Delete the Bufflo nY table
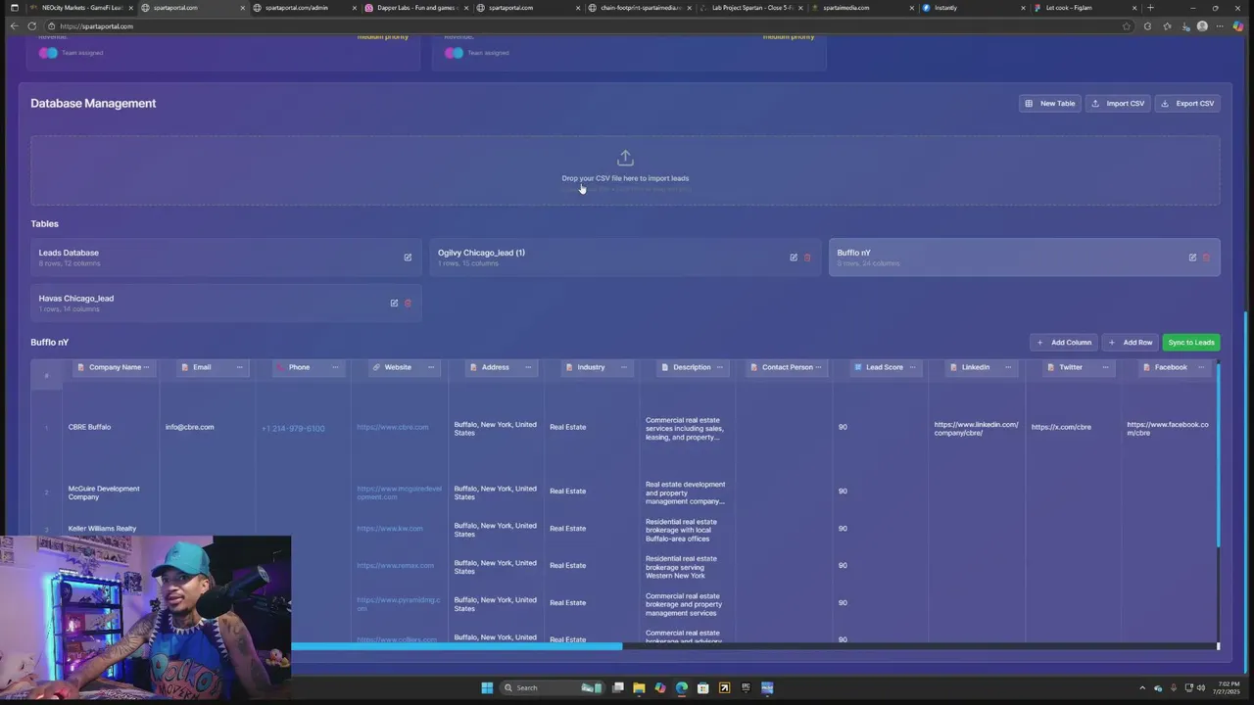This screenshot has width=1254, height=705. [x=1206, y=258]
